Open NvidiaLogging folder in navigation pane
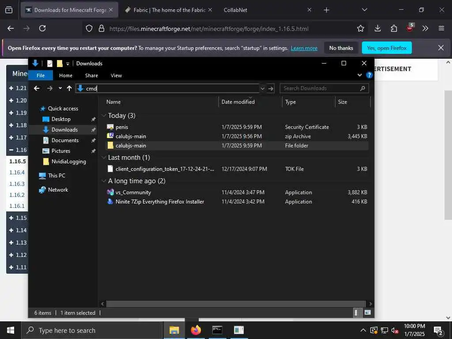The width and height of the screenshot is (452, 339). coord(68,162)
